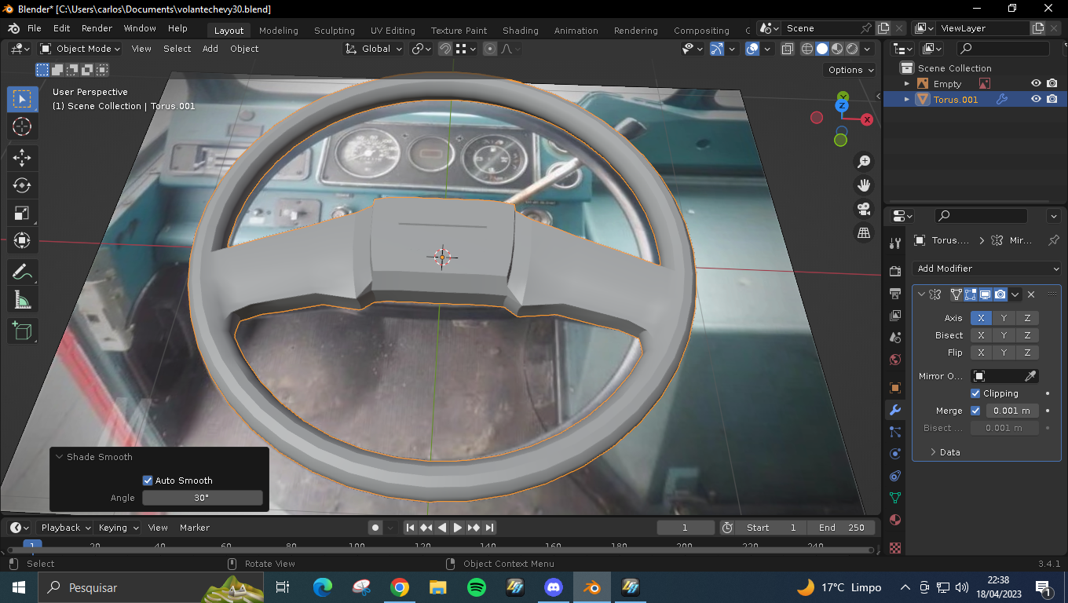Switch to the Sculpting workspace tab
The image size is (1068, 603).
335,31
